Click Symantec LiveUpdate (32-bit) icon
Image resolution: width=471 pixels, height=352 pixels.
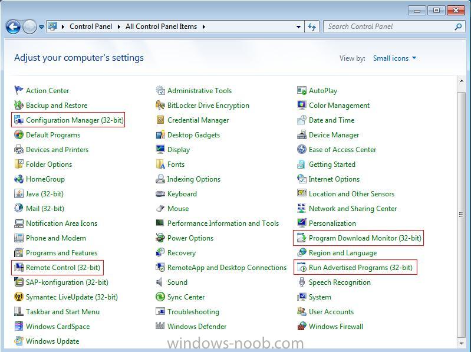19,297
